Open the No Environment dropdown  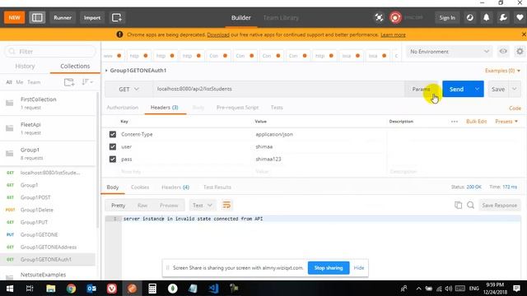[x=449, y=51]
